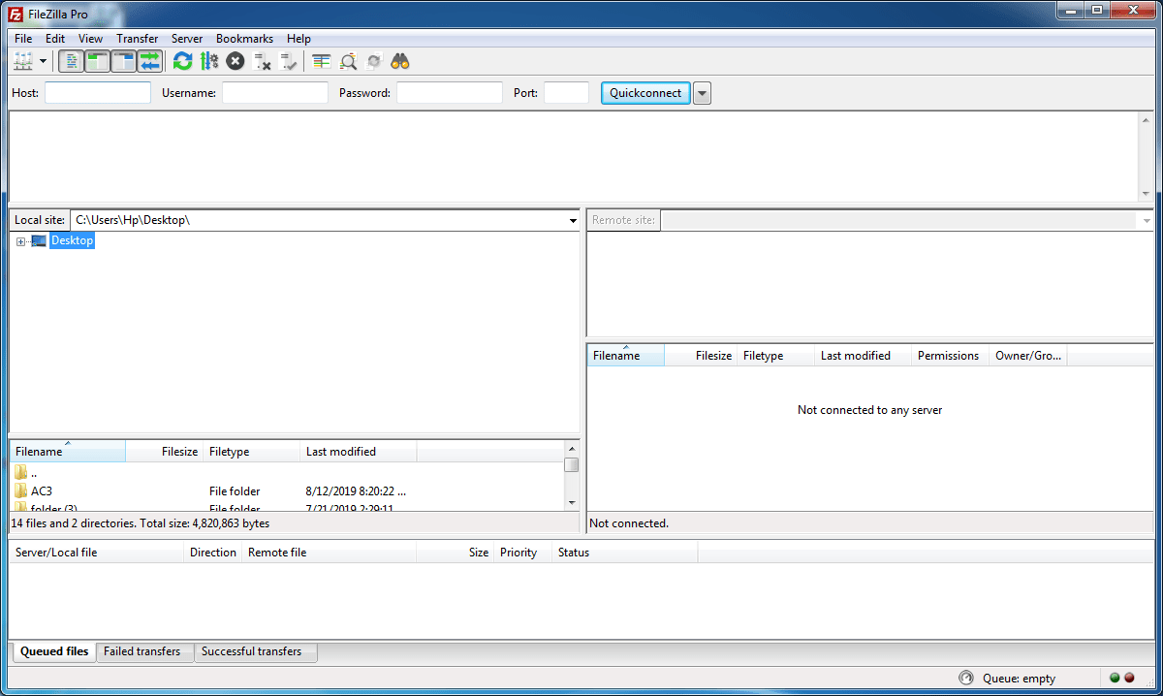Select the AC3 folder row
The image size is (1163, 696).
click(x=287, y=491)
